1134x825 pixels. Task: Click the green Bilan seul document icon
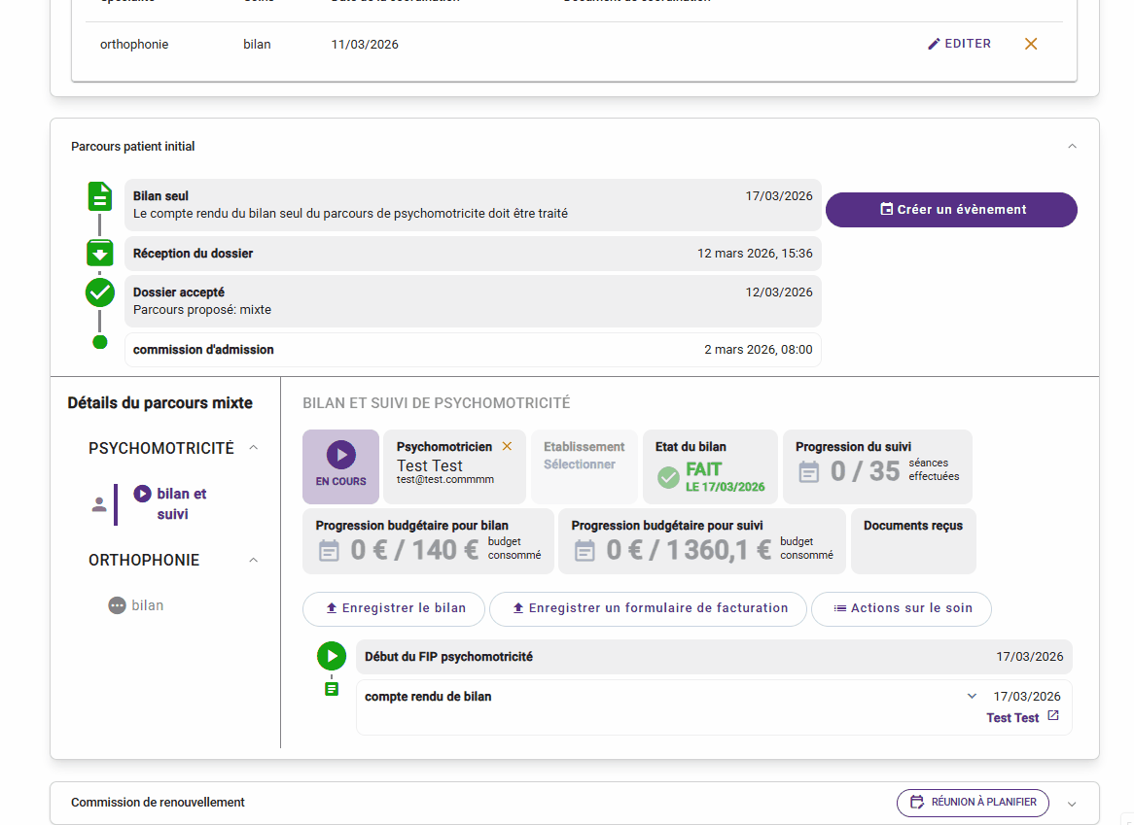pos(99,197)
